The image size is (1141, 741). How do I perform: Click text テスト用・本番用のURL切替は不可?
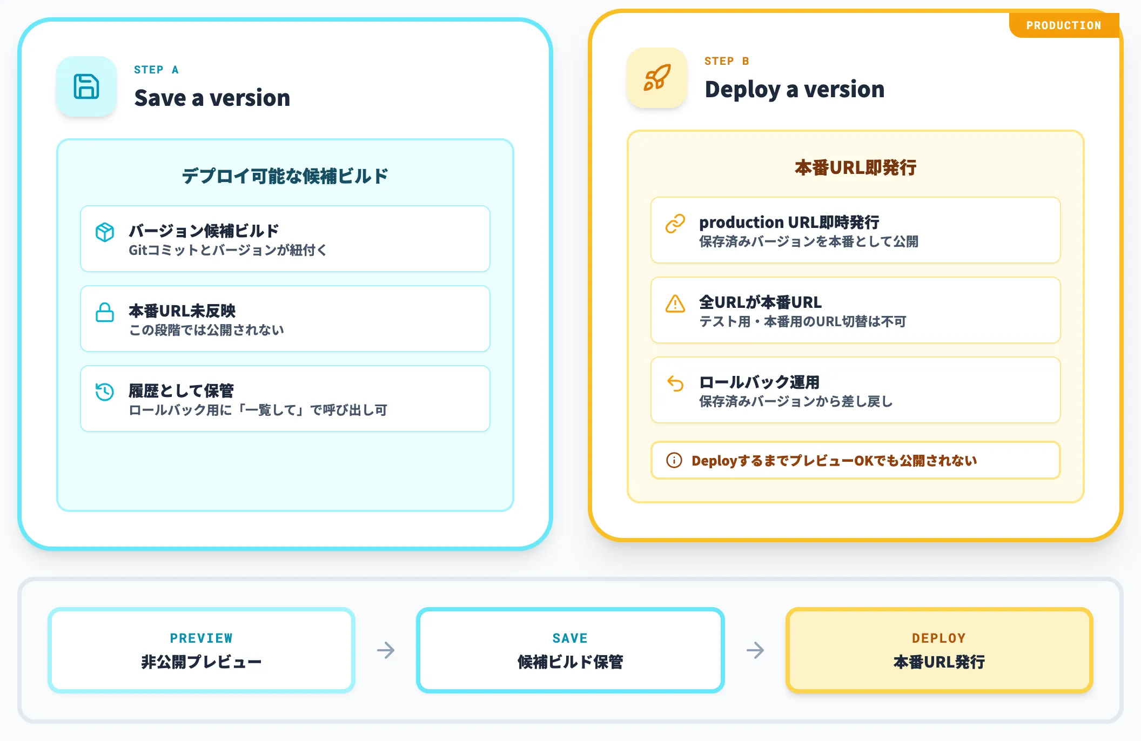(x=802, y=321)
